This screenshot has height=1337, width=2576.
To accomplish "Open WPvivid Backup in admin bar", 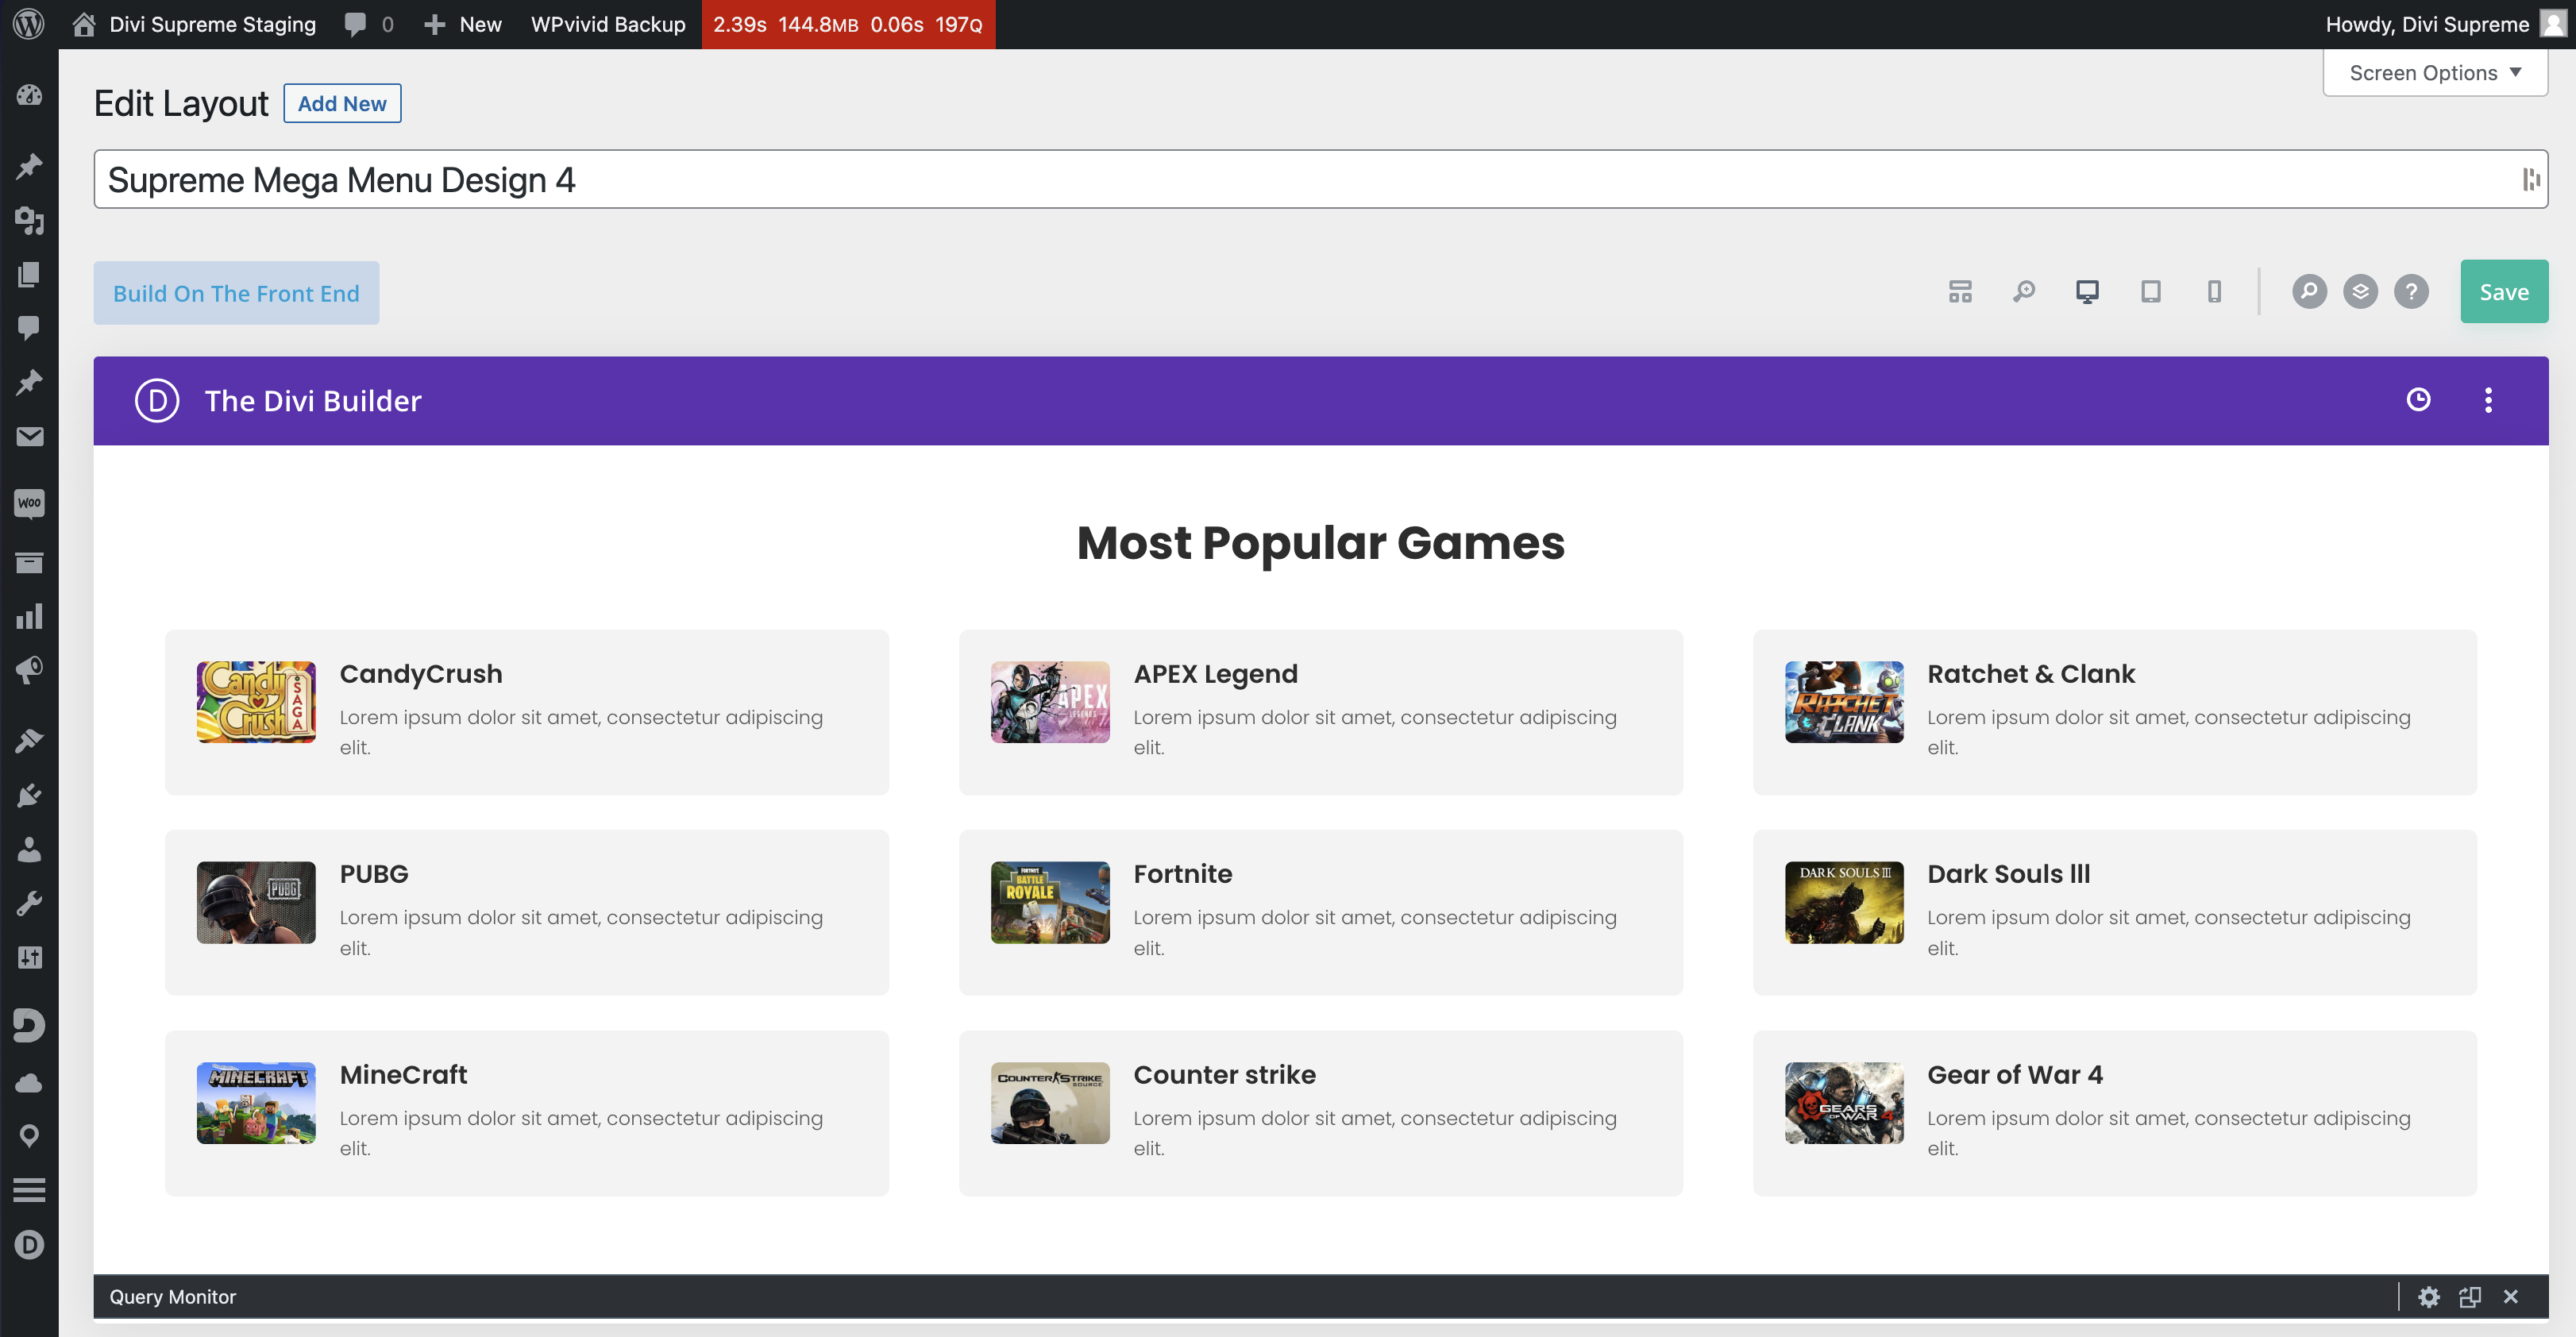I will click(608, 24).
